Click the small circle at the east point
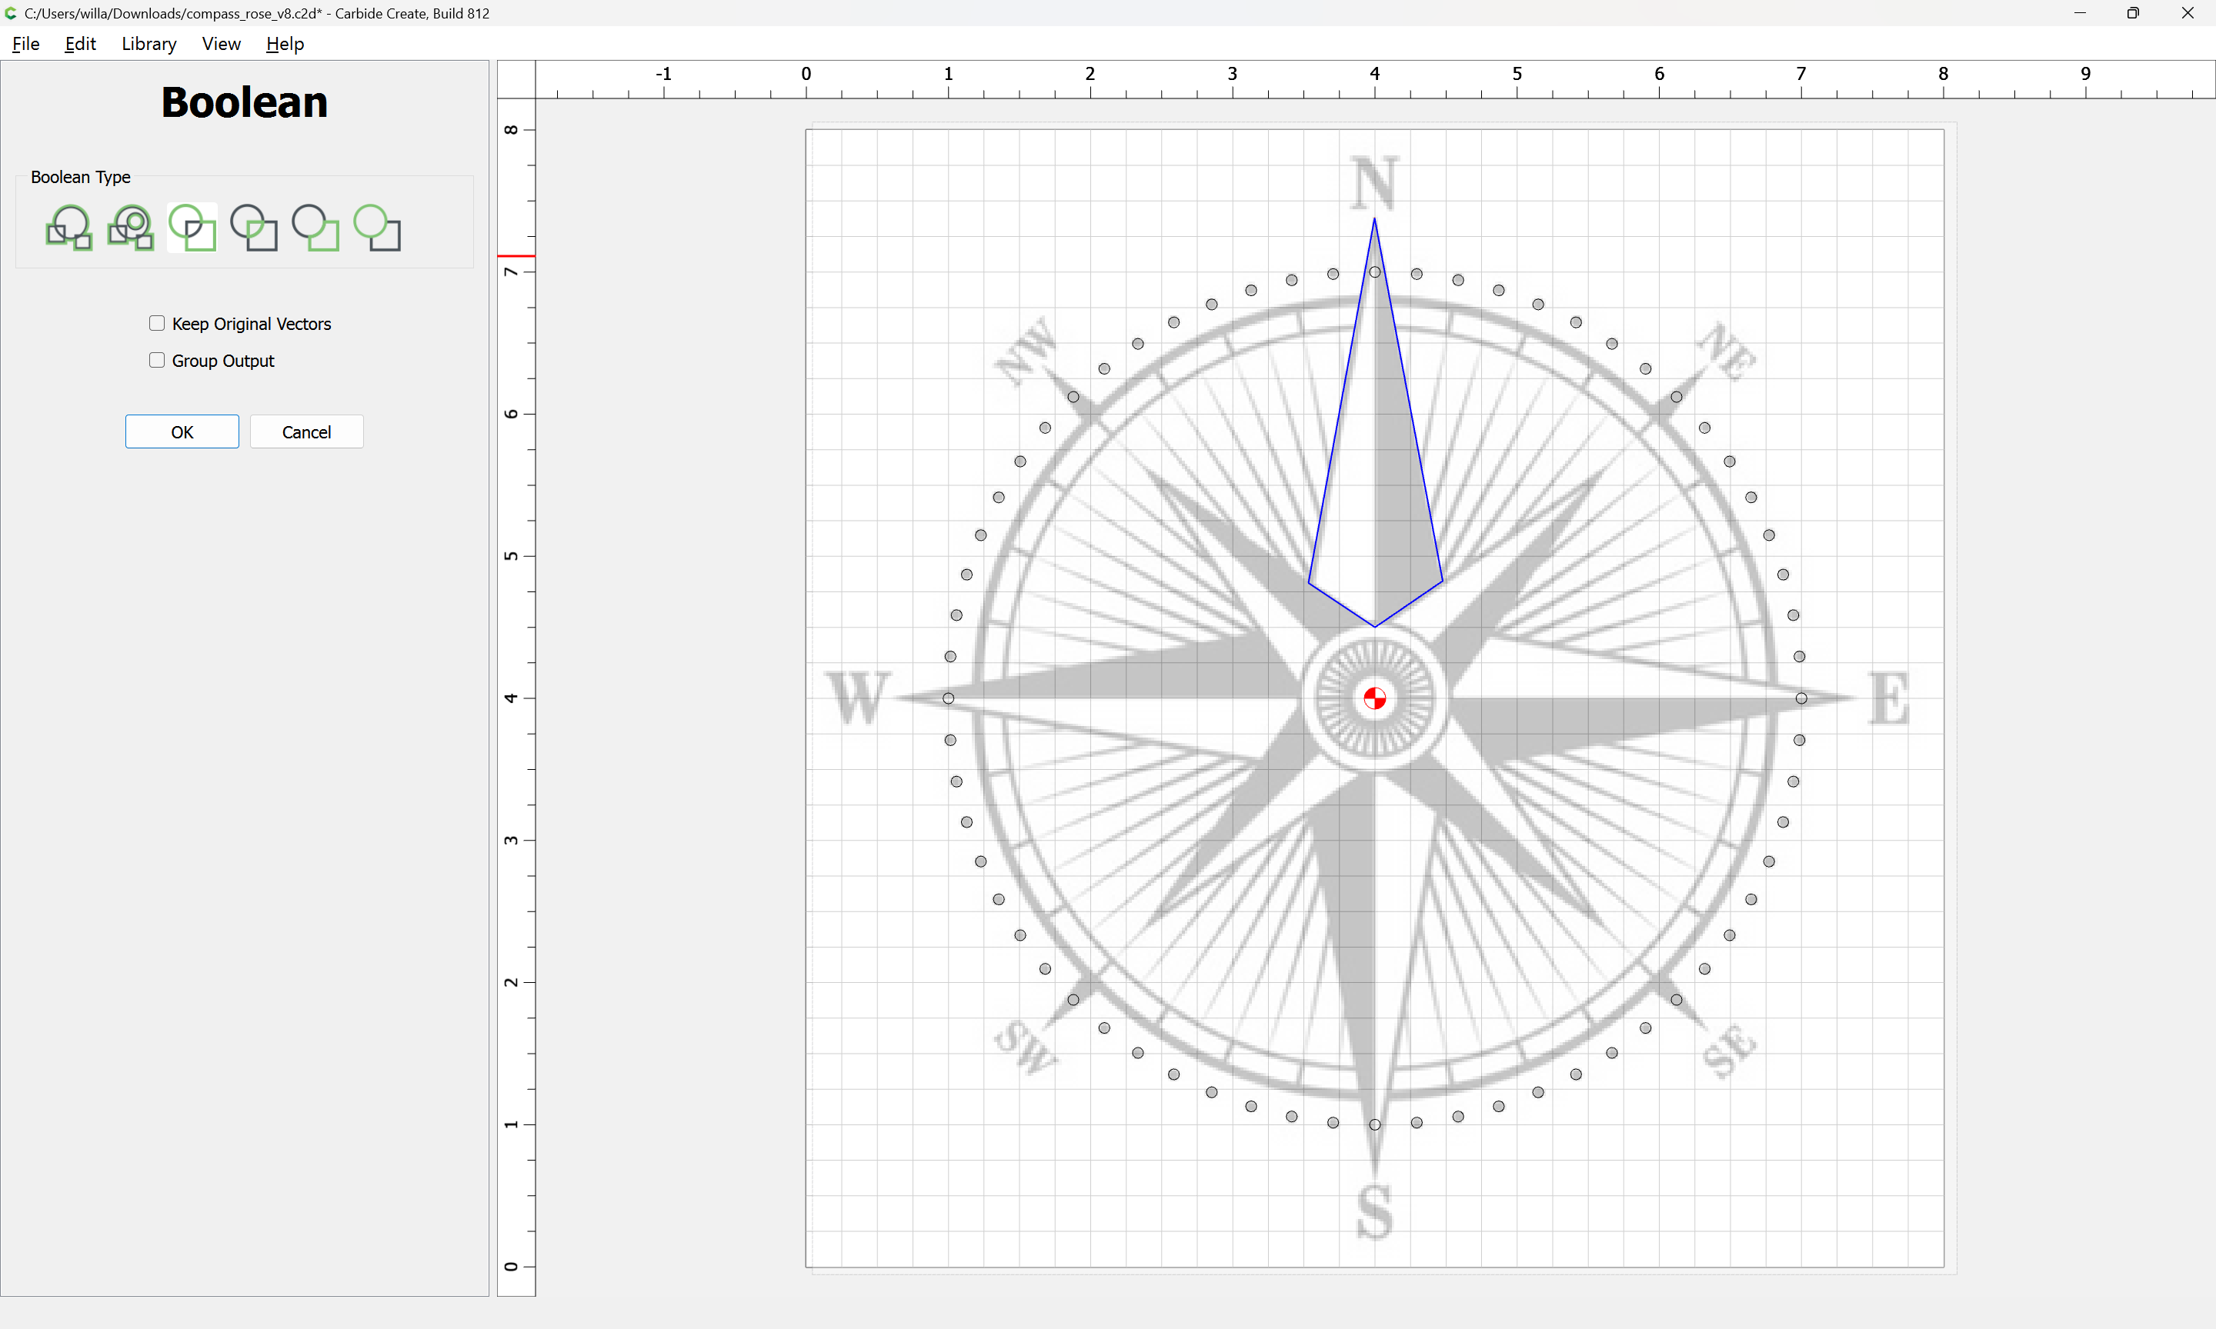 pyautogui.click(x=1800, y=698)
